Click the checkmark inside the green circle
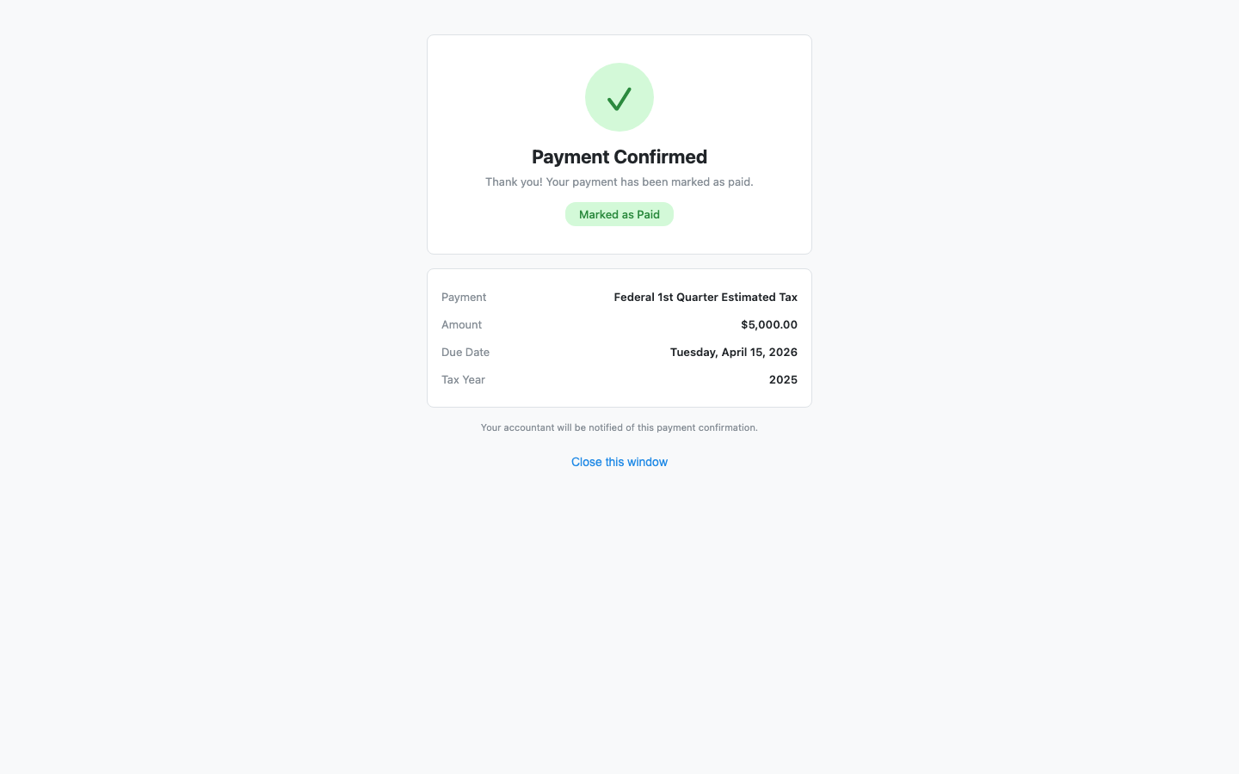The image size is (1239, 774). point(619,97)
